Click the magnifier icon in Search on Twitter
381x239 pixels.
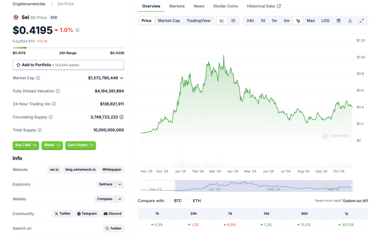pos(107,228)
